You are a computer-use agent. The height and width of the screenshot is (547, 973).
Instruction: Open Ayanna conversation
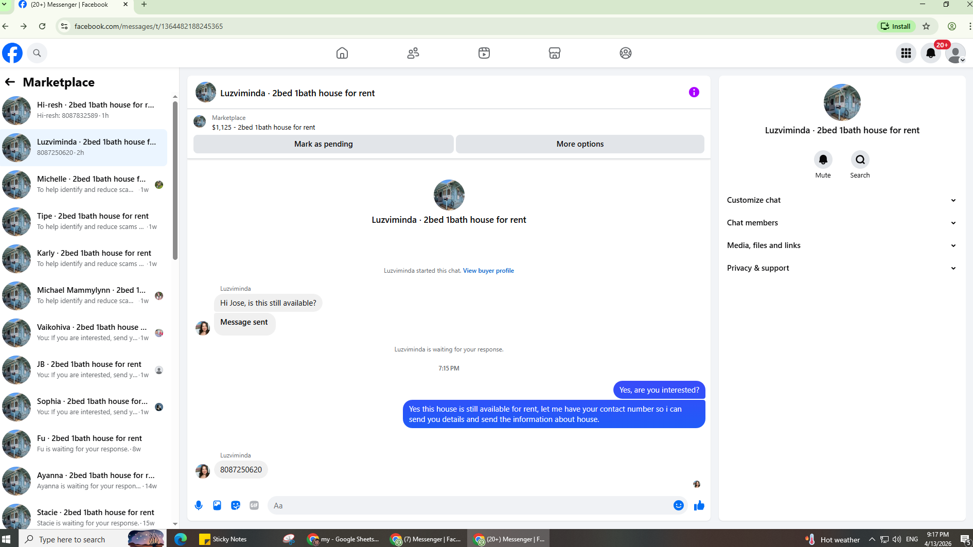coord(84,481)
